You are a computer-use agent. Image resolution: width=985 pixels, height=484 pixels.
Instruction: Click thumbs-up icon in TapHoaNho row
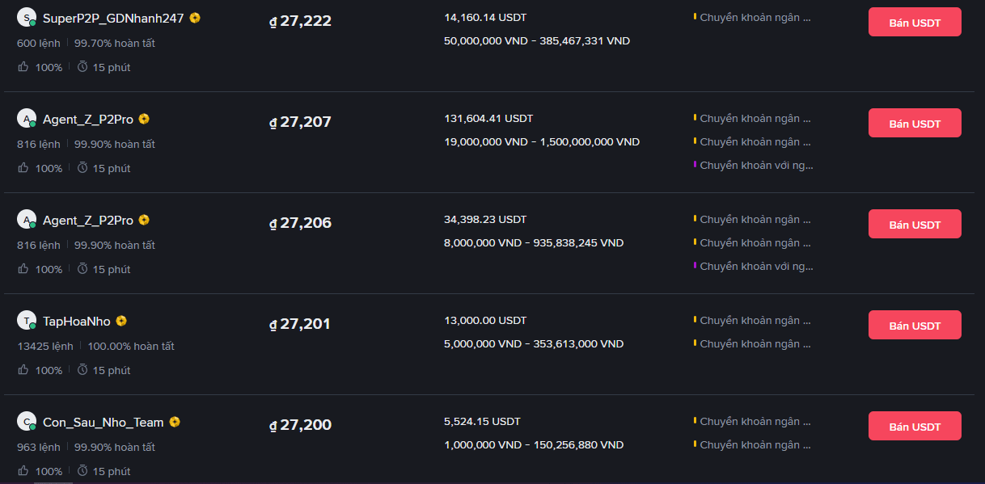coord(23,369)
